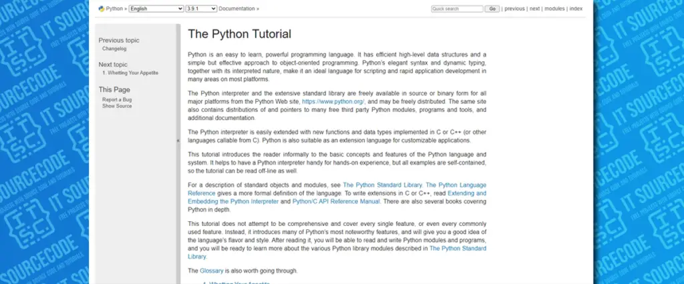Click Show Source link
Image resolution: width=684 pixels, height=284 pixels.
[x=117, y=106]
